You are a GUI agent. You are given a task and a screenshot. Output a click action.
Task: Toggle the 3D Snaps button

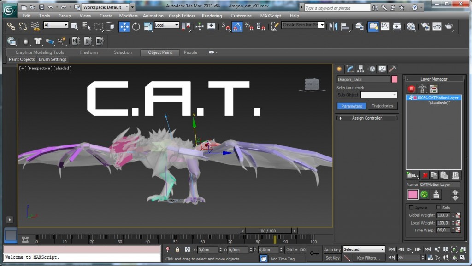(225, 26)
